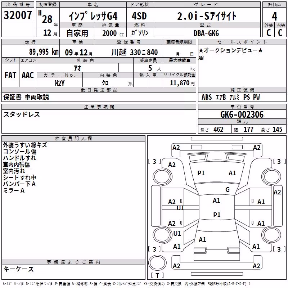This screenshot has height=288, width=288.
Task: Select the 事務局よりご案内 section header
Action: point(73,262)
